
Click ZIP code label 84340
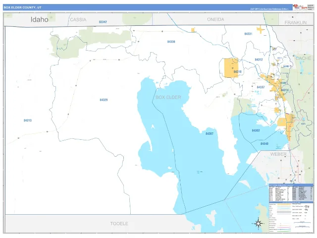264,144
